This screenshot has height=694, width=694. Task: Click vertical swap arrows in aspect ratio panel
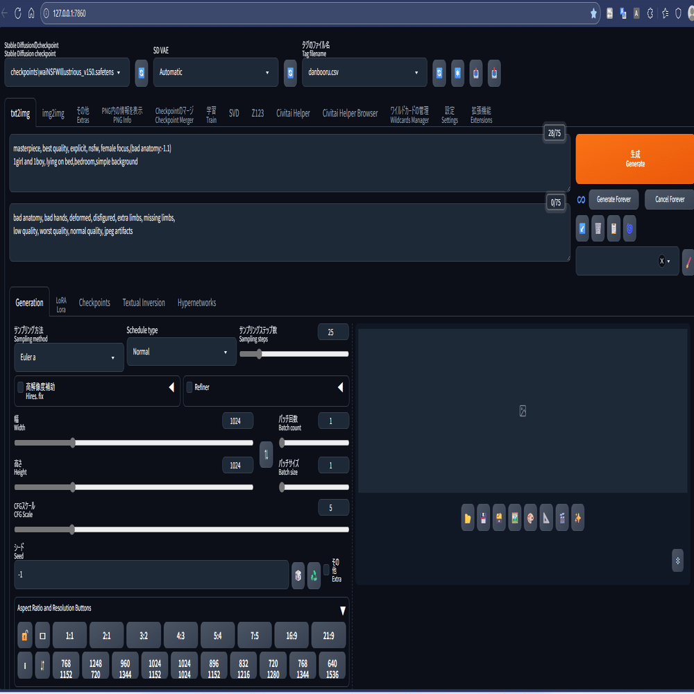click(x=42, y=666)
